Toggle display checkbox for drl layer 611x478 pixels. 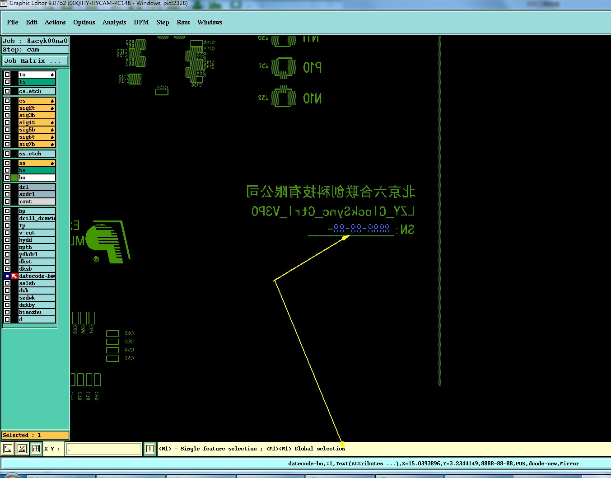click(7, 187)
